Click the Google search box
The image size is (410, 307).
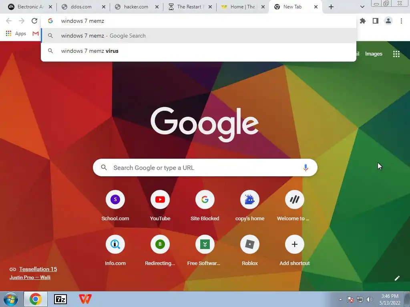(205, 167)
